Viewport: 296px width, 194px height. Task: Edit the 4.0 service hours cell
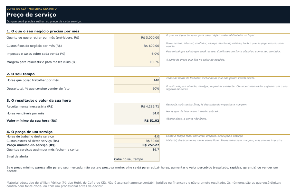point(137,136)
